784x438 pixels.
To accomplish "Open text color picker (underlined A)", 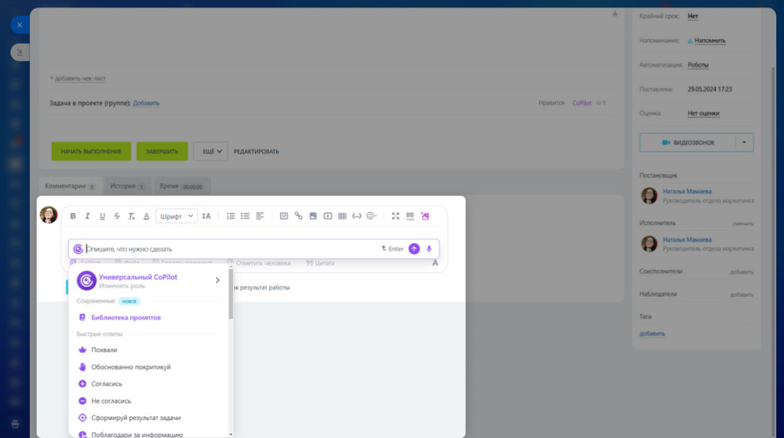I will [x=146, y=216].
